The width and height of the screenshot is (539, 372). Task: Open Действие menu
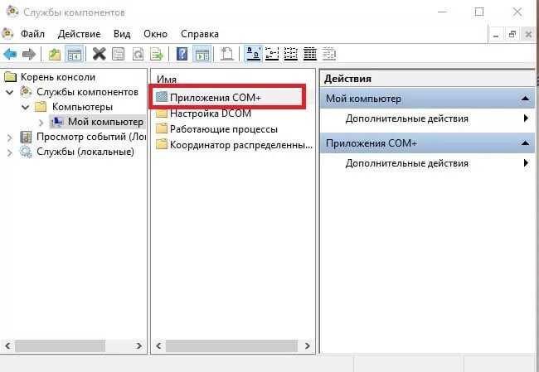(x=79, y=34)
